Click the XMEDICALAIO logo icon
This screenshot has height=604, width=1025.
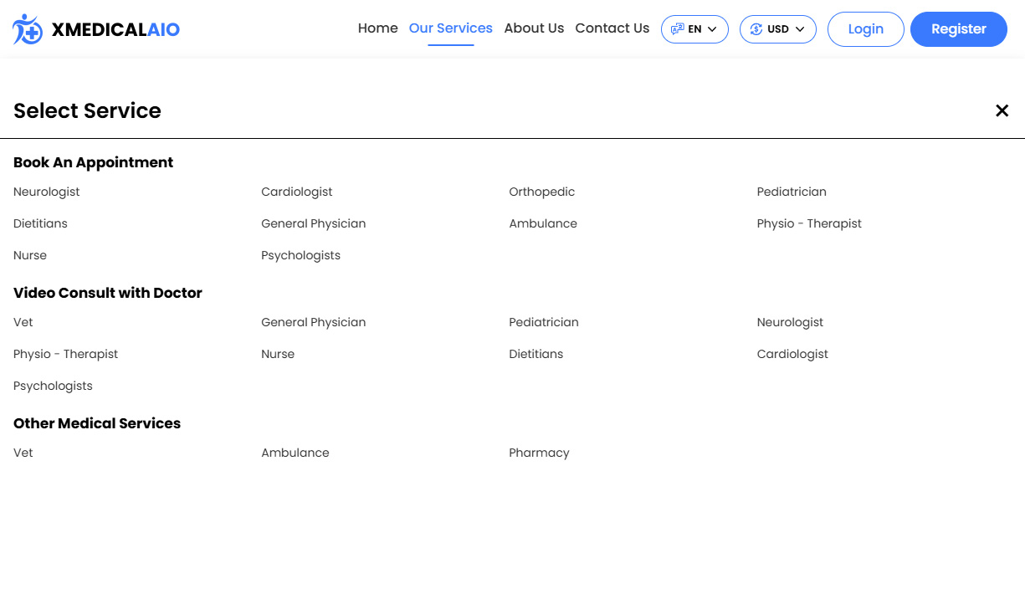[x=27, y=28]
